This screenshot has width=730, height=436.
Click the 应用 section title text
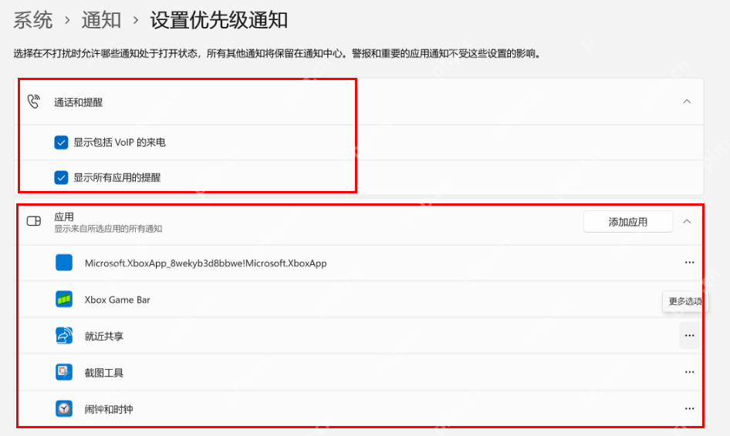pos(64,216)
